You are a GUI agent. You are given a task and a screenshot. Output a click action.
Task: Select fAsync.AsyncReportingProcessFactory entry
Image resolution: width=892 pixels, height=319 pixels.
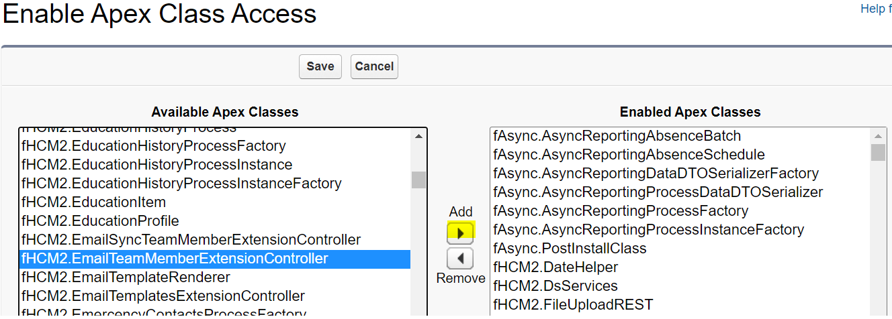pyautogui.click(x=621, y=211)
